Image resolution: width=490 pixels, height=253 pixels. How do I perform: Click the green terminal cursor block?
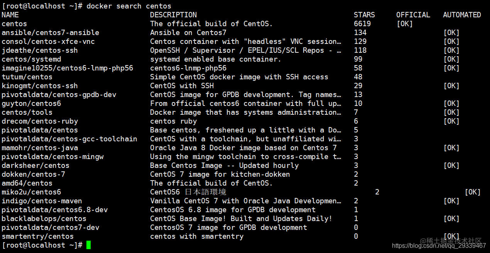coord(89,245)
